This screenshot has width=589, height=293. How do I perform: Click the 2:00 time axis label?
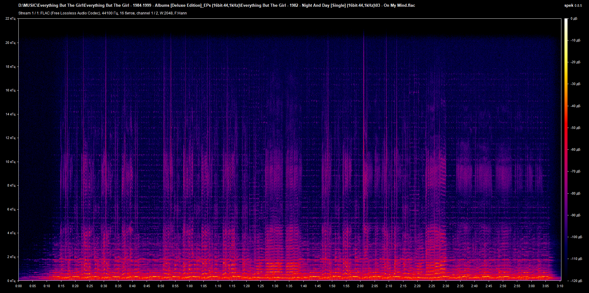[360, 286]
